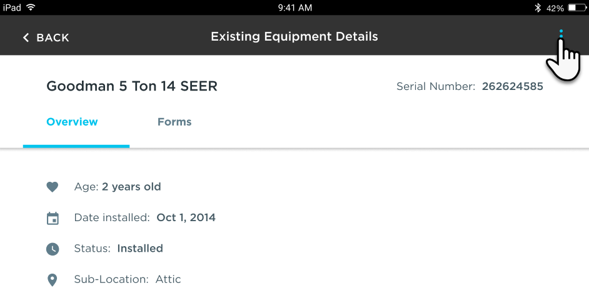Select the serial number 262624585
589x298 pixels.
click(512, 87)
